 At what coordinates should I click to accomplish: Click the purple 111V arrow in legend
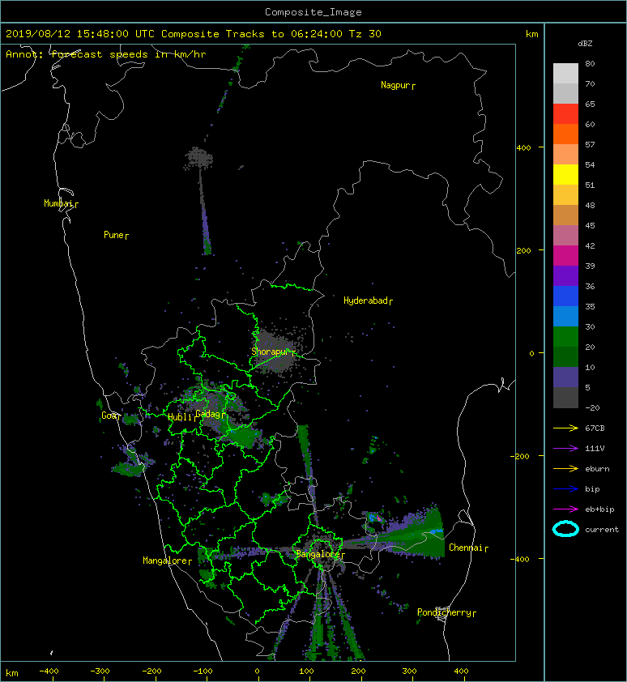pyautogui.click(x=565, y=448)
